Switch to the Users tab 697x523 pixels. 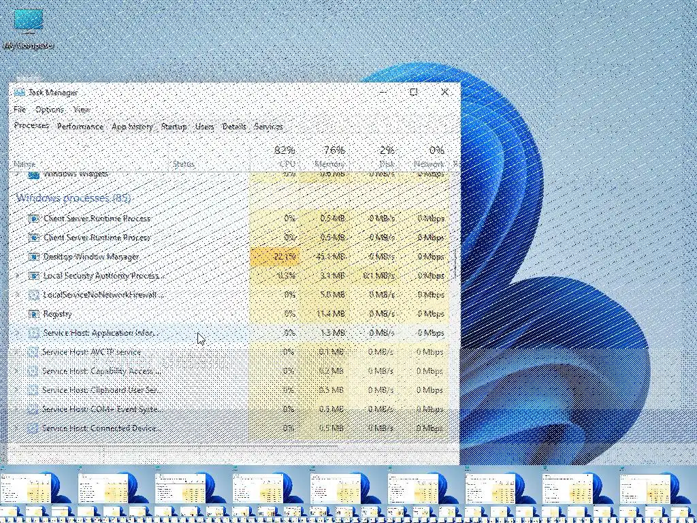pos(204,127)
